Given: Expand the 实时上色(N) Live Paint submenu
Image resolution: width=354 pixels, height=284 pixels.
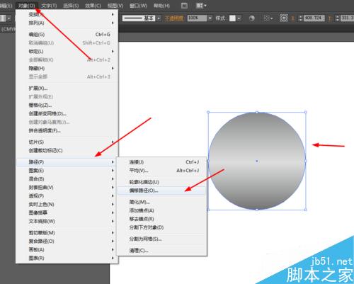Looking at the screenshot, I should 67,205.
